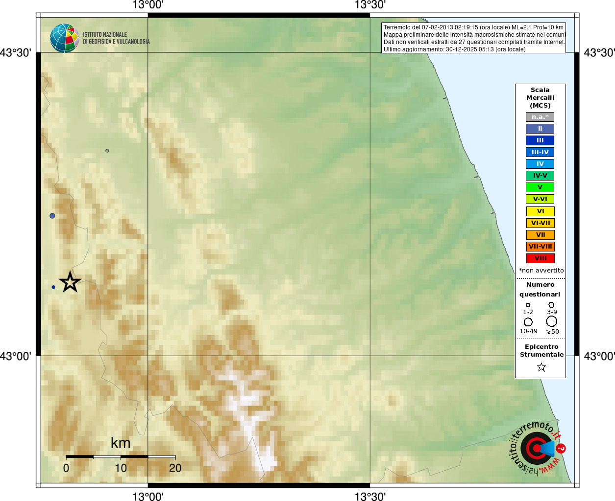Click the '*non avvertito' legend note
Image resolution: width=615 pixels, height=501 pixels.
541,271
